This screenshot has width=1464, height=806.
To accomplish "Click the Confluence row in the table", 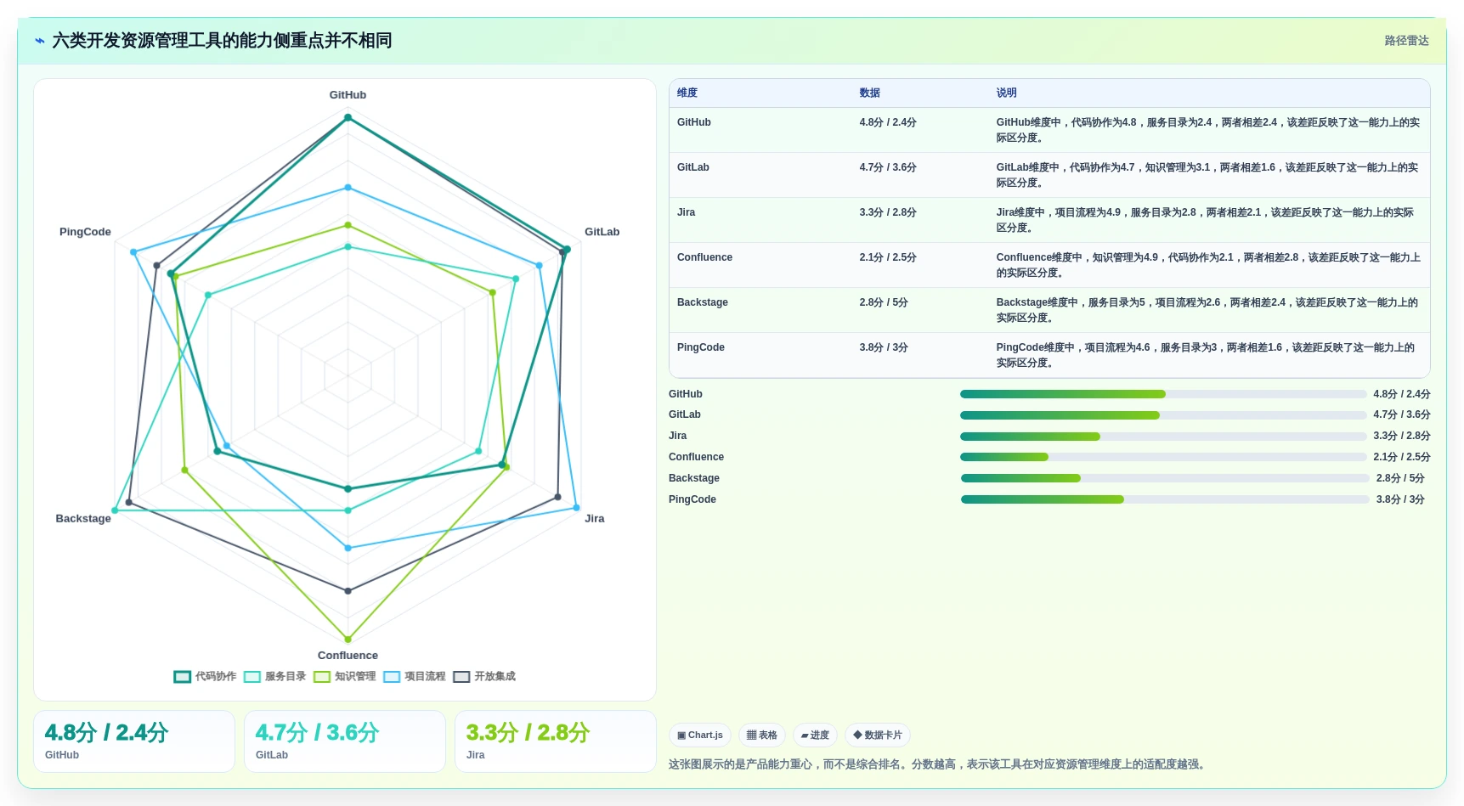I will (x=1049, y=265).
